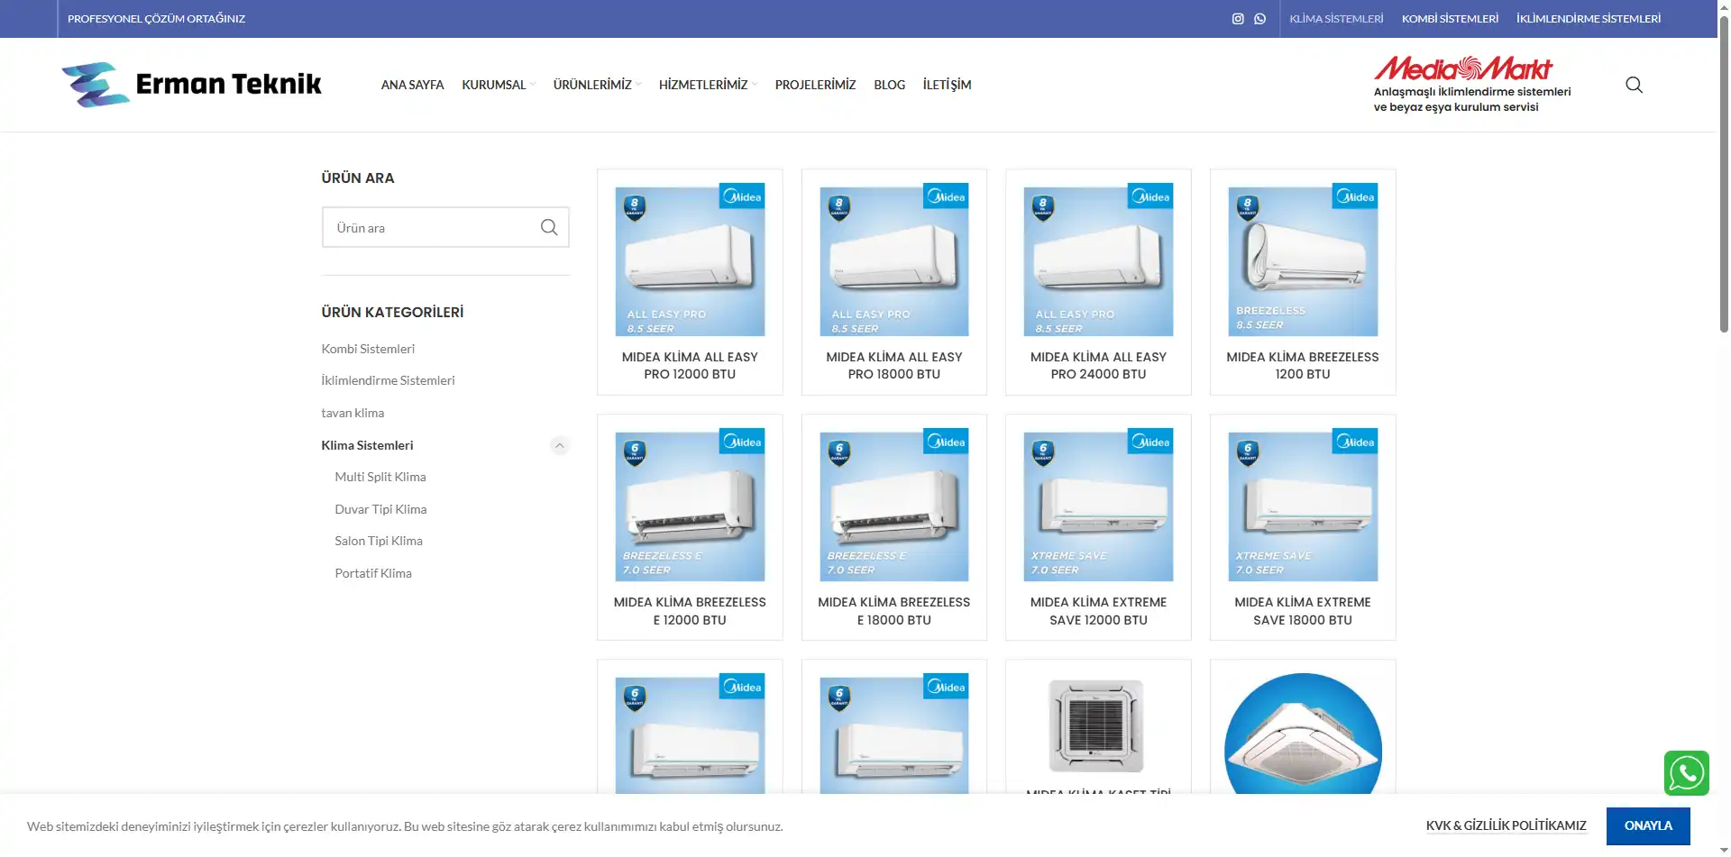
Task: Select Klima Sistemleri category
Action: (367, 445)
